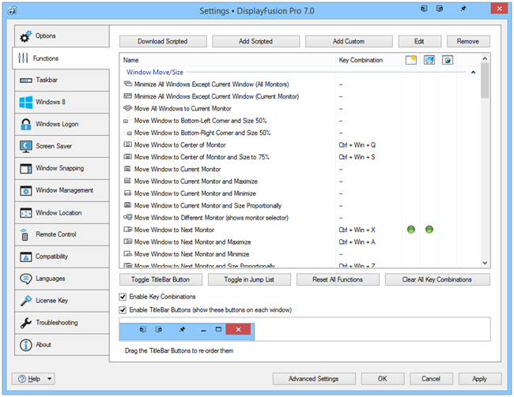Collapse the Window Move/Size group
This screenshot has width=514, height=397.
coord(473,72)
